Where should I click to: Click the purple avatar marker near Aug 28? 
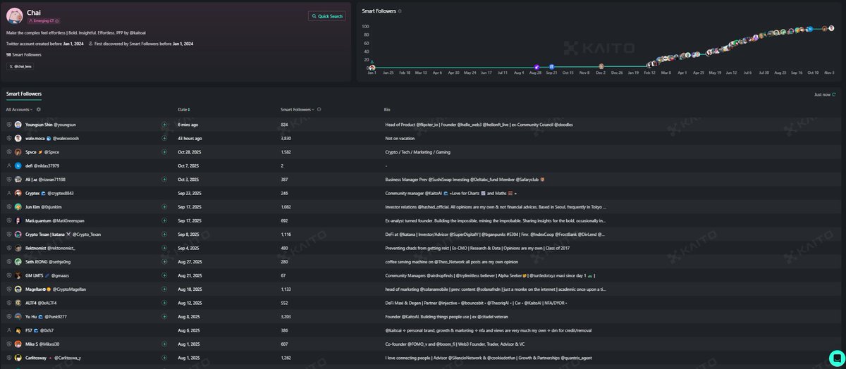[x=537, y=67]
